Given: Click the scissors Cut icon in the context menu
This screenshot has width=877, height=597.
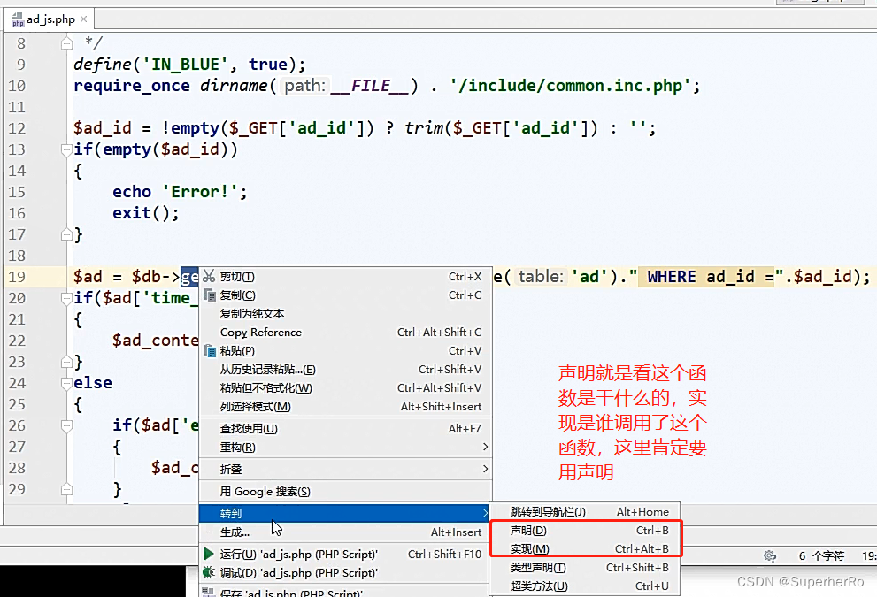Looking at the screenshot, I should pyautogui.click(x=208, y=275).
